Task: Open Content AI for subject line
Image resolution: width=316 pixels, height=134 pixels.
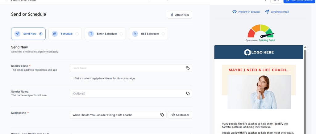Action: 180,115
